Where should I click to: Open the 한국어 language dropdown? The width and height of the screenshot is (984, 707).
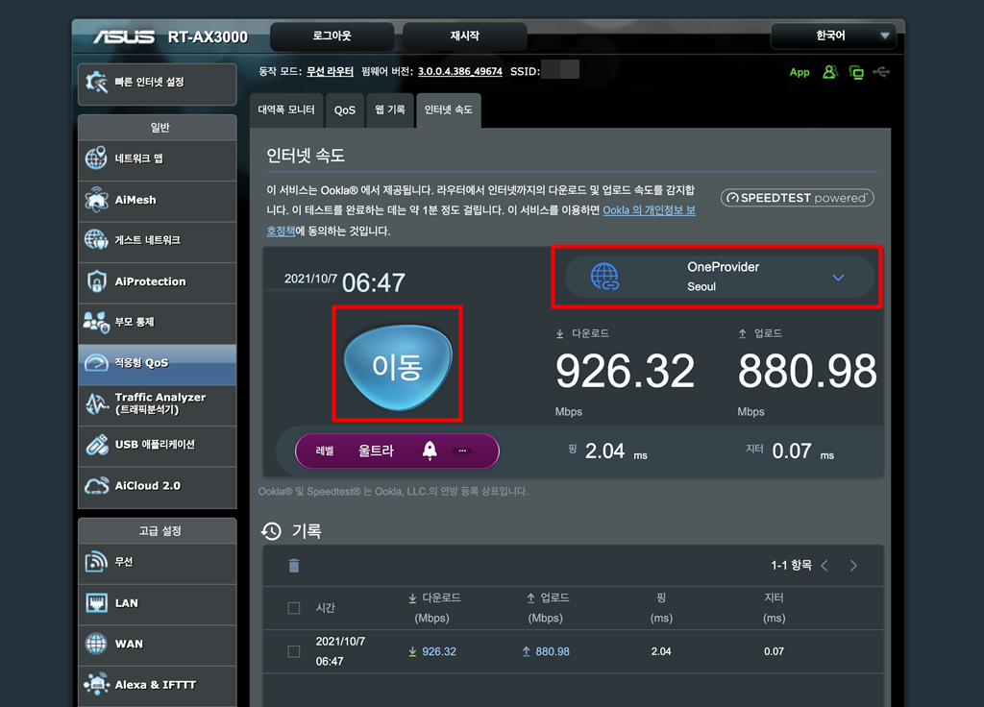833,36
